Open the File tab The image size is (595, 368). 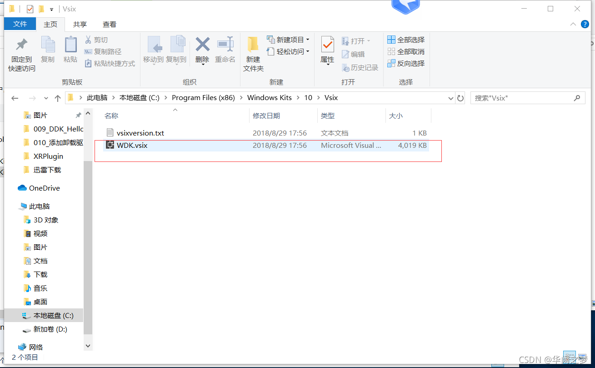[20, 24]
